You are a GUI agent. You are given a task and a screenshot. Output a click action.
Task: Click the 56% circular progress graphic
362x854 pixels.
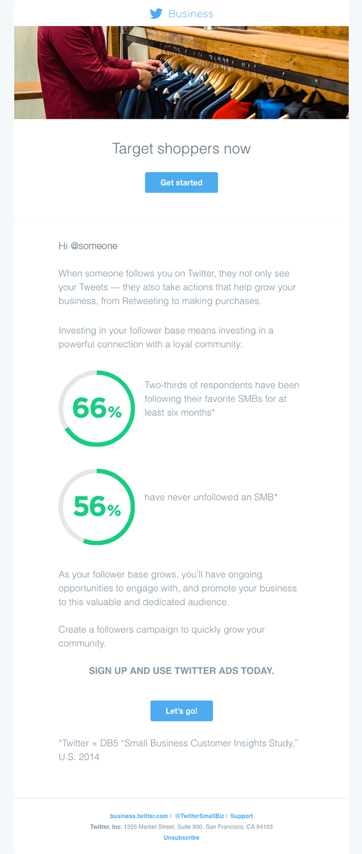(x=97, y=507)
